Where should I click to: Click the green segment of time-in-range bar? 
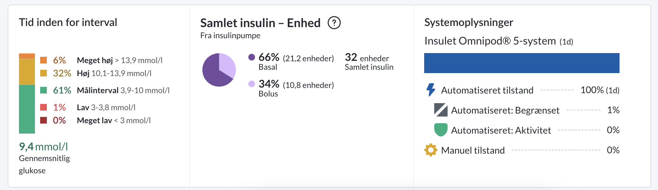click(x=27, y=109)
